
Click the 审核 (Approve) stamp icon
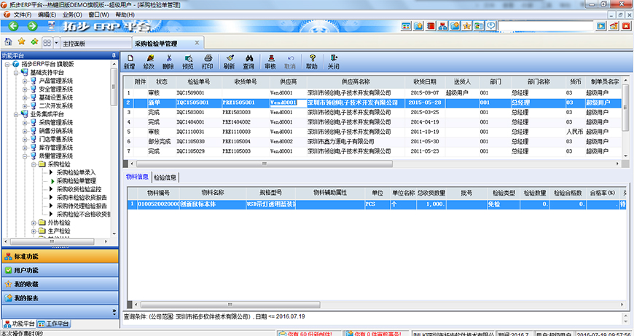pos(270,61)
